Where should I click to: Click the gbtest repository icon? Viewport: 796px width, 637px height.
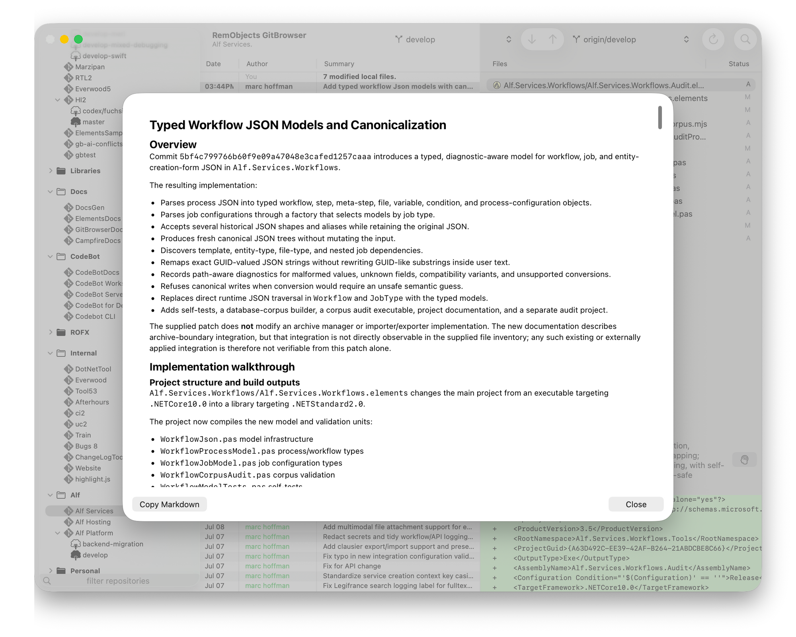68,155
